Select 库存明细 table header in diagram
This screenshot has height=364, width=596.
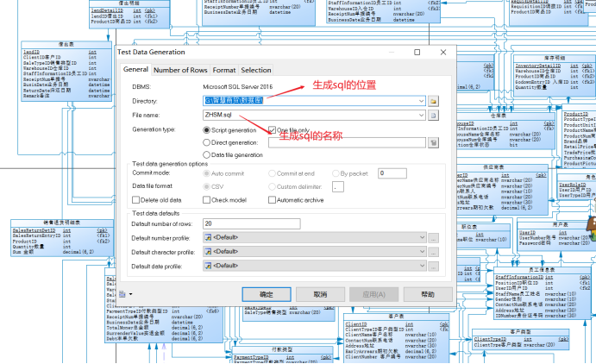click(555, 58)
